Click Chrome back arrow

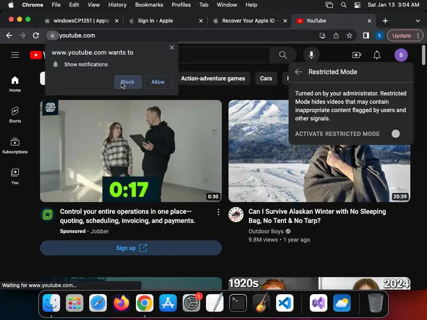pos(9,35)
